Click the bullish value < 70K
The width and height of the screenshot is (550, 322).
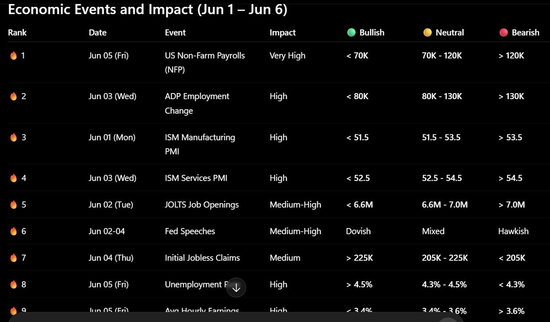[x=357, y=56]
